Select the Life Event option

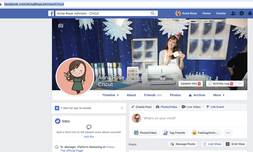pos(215,107)
